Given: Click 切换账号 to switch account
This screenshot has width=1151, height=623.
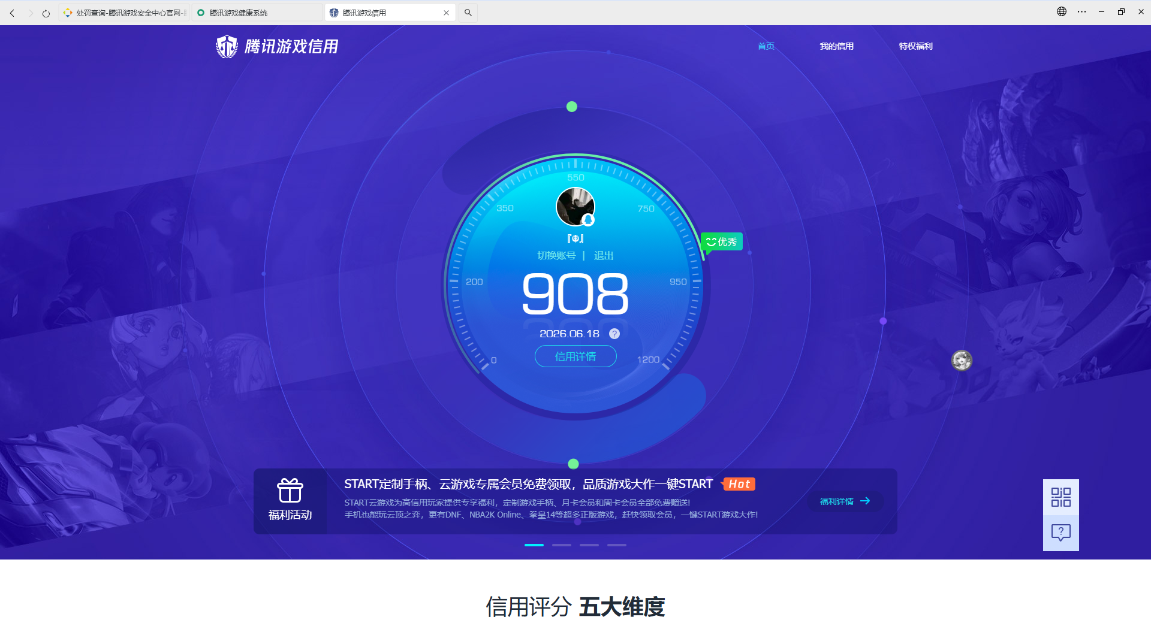Looking at the screenshot, I should 556,256.
